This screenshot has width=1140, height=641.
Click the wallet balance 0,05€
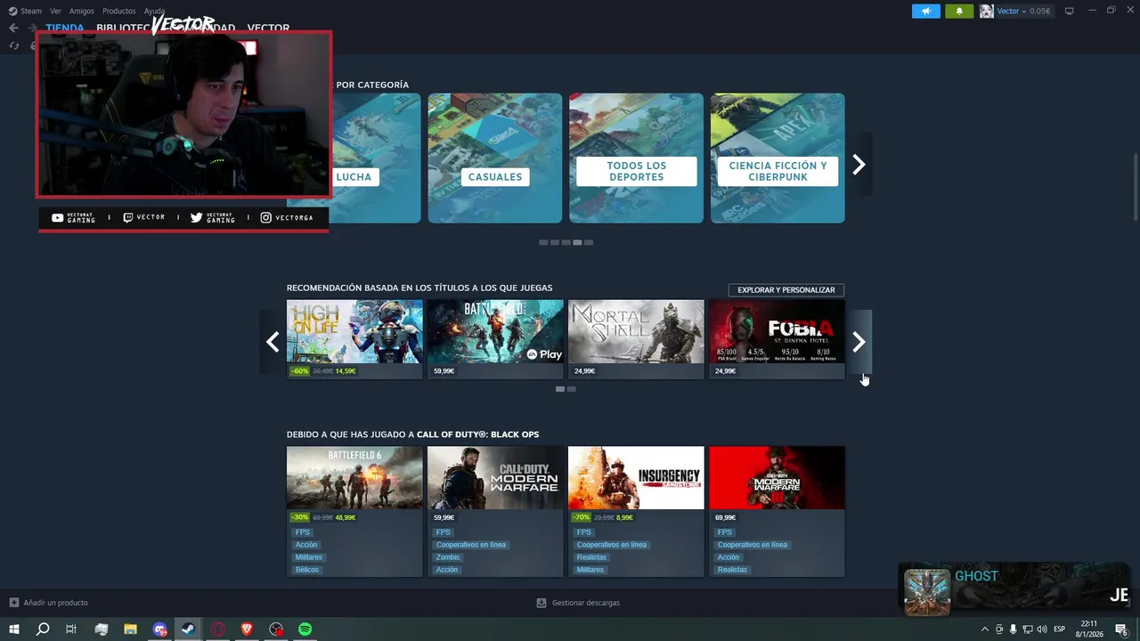point(1039,11)
